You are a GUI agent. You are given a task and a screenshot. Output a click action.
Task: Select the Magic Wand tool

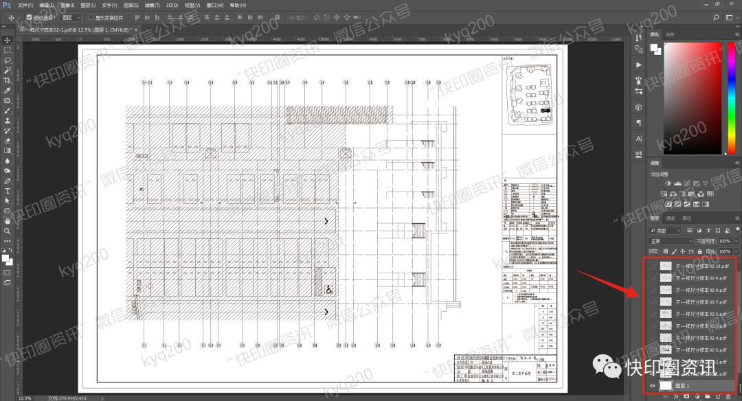[7, 71]
